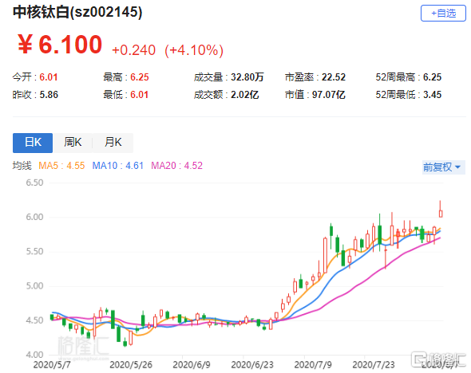Viewport: 471px width, 373px height.
Task: Click the percentage change (+4.10%)
Action: 194,50
